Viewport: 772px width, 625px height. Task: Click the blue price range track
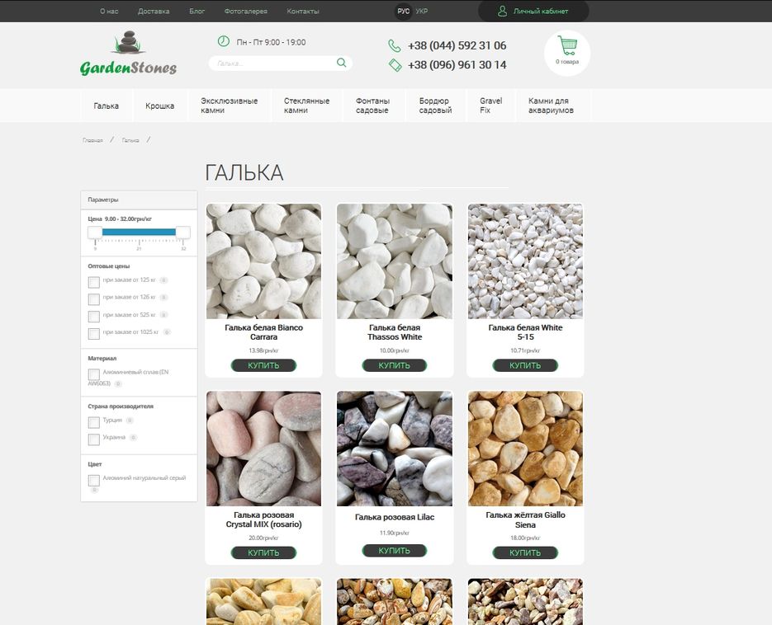coord(139,232)
